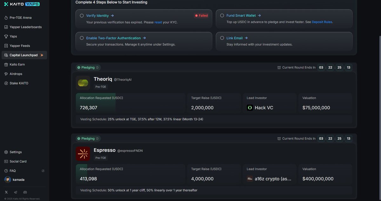Click the Stake KAITO circular icon
This screenshot has width=381, height=201.
pos(6,83)
